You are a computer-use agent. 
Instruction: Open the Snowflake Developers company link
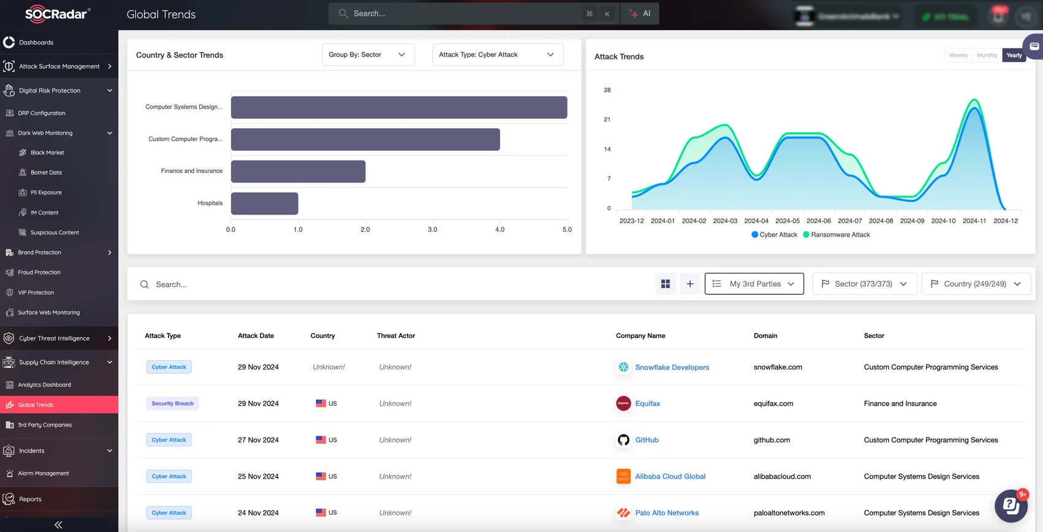[672, 367]
